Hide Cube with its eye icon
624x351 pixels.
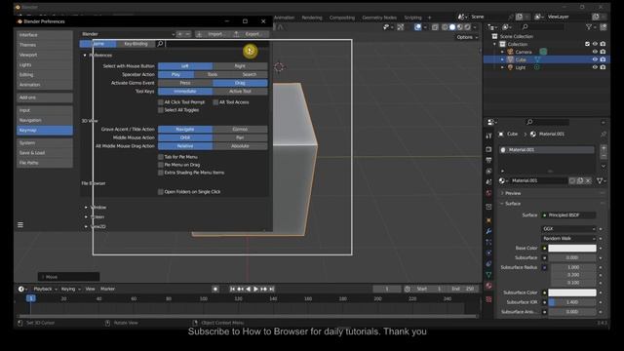tap(595, 59)
